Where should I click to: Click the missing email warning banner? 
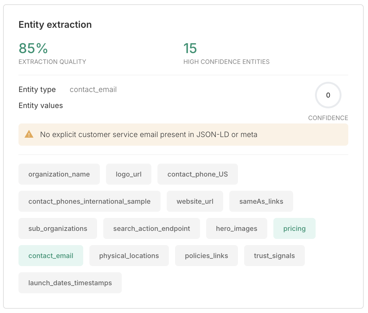pos(183,135)
